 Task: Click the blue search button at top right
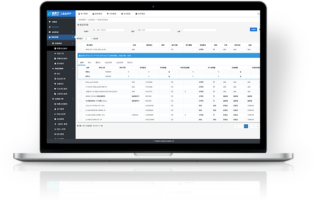pos(253,29)
